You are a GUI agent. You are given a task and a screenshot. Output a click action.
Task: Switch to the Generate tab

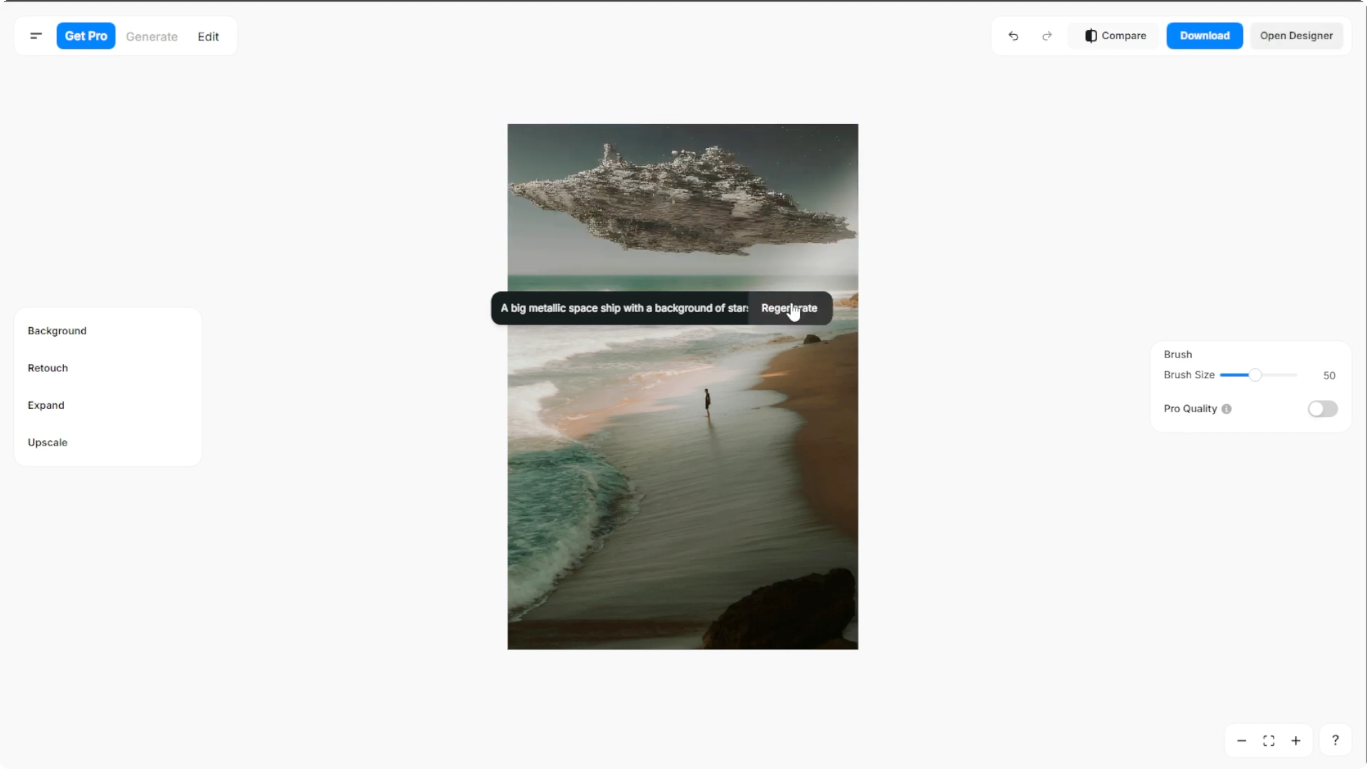[x=152, y=36]
